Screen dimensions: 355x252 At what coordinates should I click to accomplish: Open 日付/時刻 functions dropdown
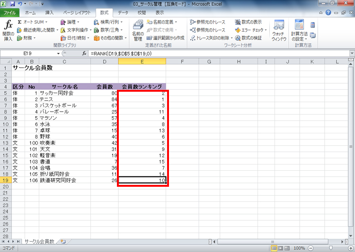click(75, 38)
